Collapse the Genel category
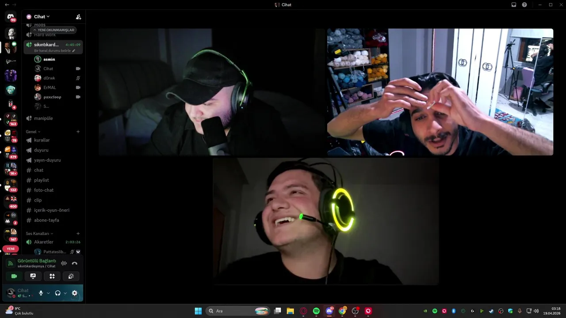 pos(33,132)
